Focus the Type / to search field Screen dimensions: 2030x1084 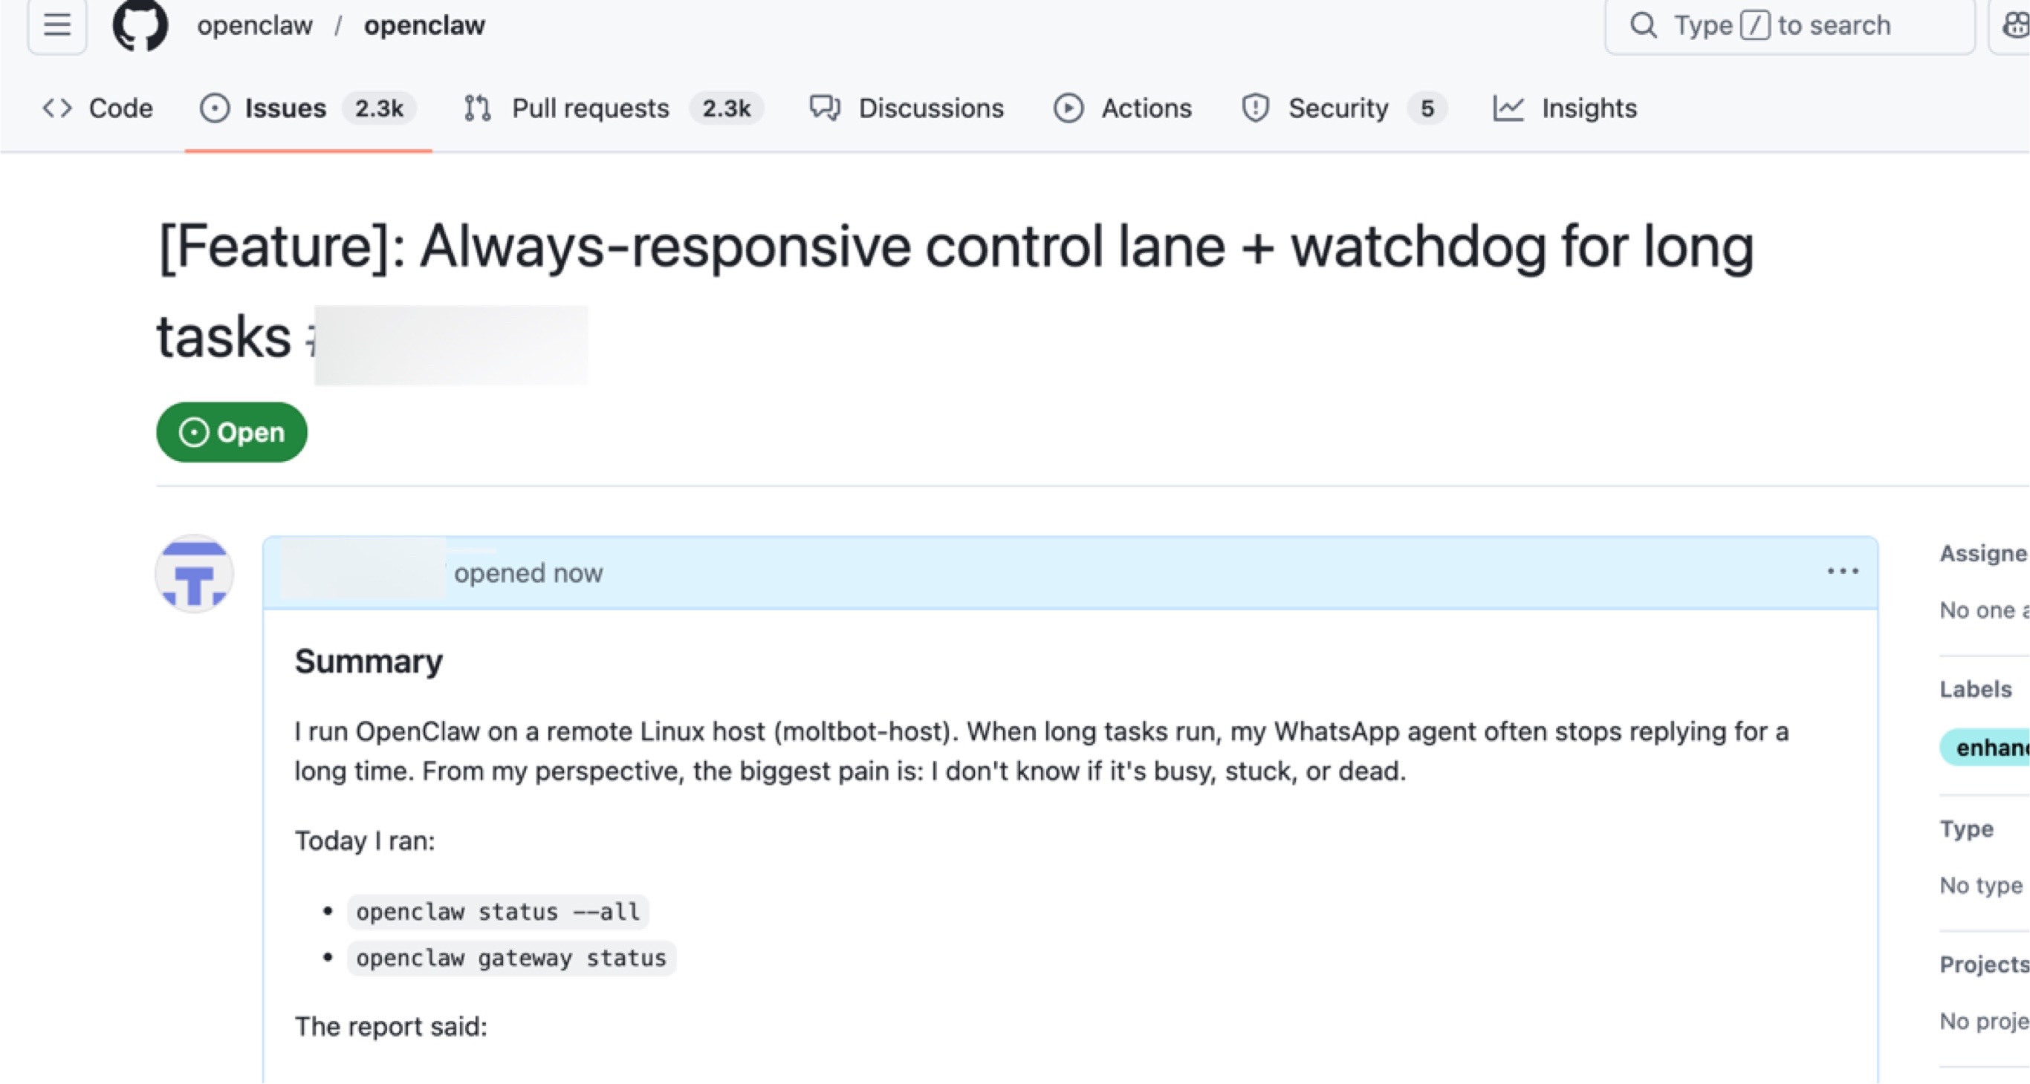coord(1789,26)
